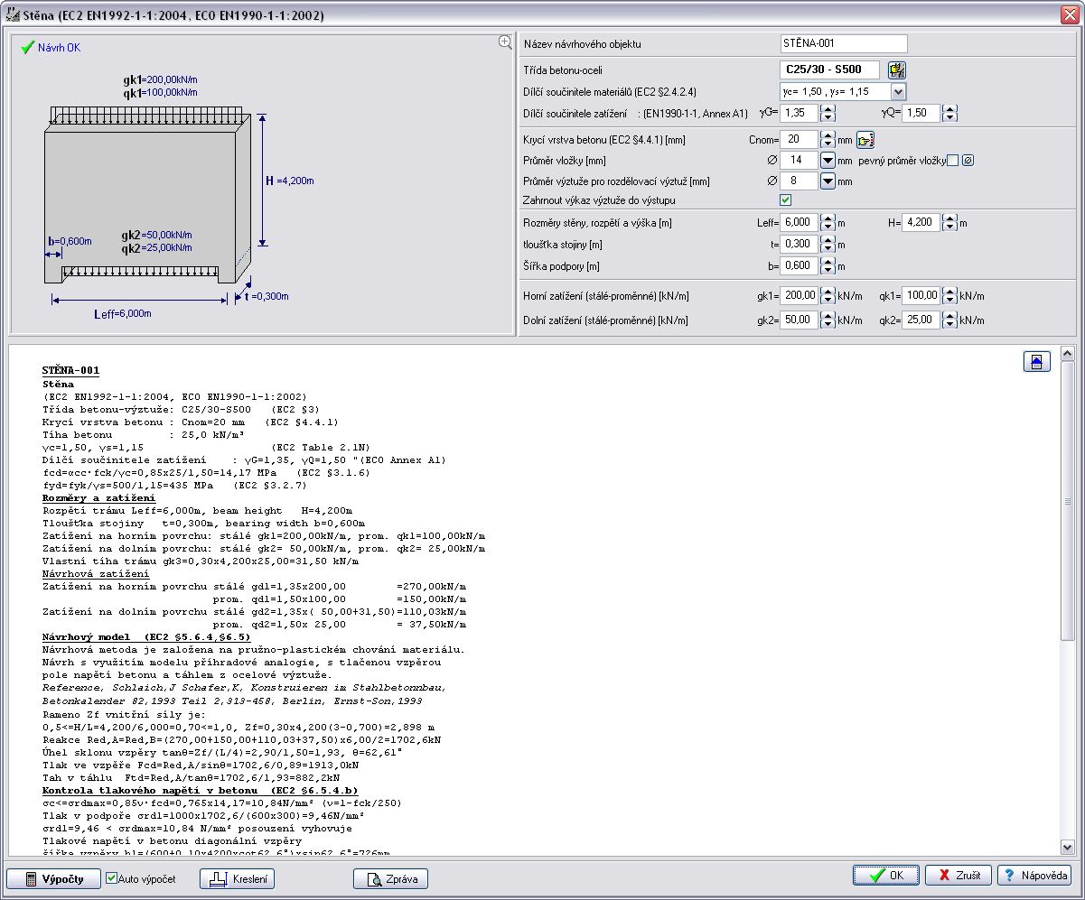Viewport: 1085px width, 900px height.
Task: Click the qk1 upper load field
Action: pyautogui.click(x=921, y=295)
